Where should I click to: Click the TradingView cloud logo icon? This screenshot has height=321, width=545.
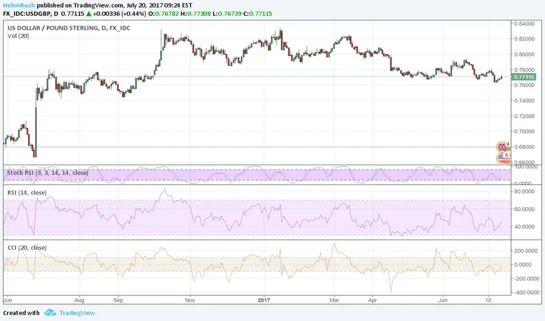pyautogui.click(x=50, y=312)
